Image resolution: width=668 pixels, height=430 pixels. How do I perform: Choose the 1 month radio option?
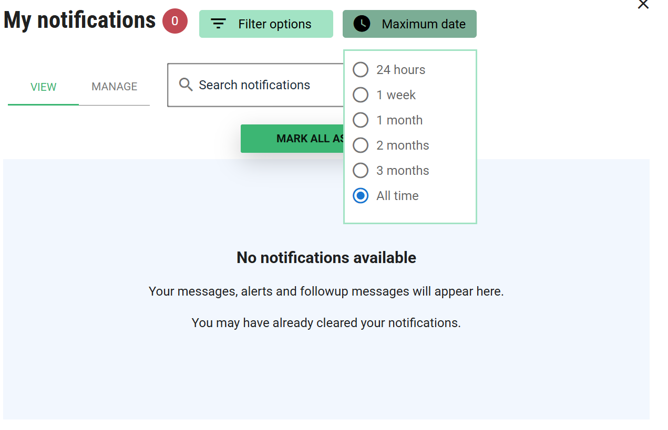(x=361, y=120)
